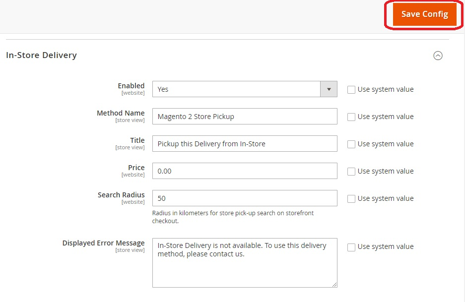Click into the Title input field
Viewport: 465px width, 302px height.
pyautogui.click(x=245, y=144)
